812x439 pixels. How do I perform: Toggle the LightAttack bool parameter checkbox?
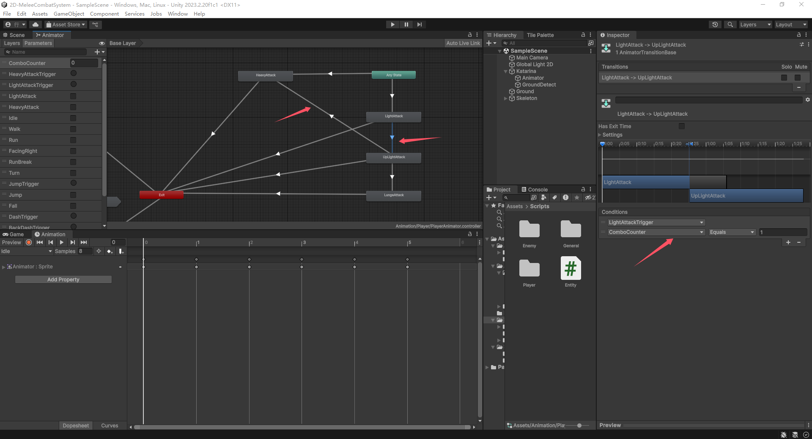coord(73,96)
